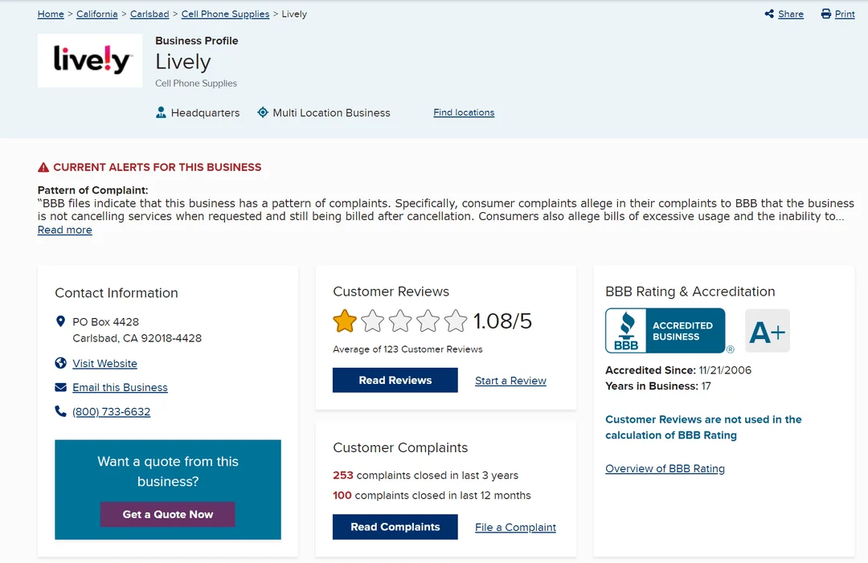The image size is (868, 563).
Task: Click the envelope icon beside Email this Business
Action: click(x=61, y=387)
